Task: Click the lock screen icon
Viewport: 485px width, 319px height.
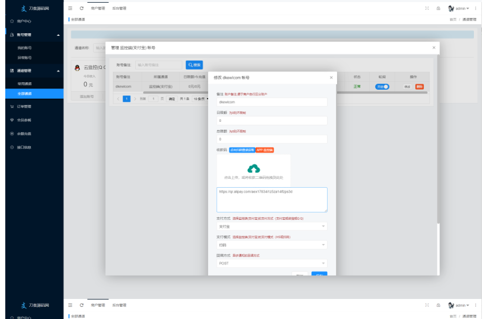Action: point(438,8)
